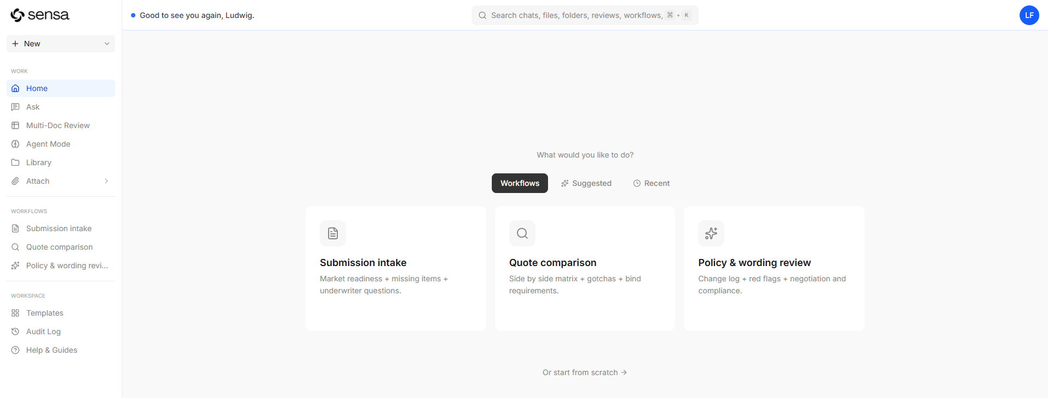1048x398 pixels.
Task: Click the arrow after start from scratch
Action: 624,372
